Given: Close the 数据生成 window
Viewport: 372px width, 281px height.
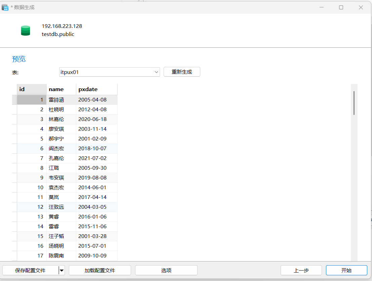Looking at the screenshot, I should [x=361, y=7].
